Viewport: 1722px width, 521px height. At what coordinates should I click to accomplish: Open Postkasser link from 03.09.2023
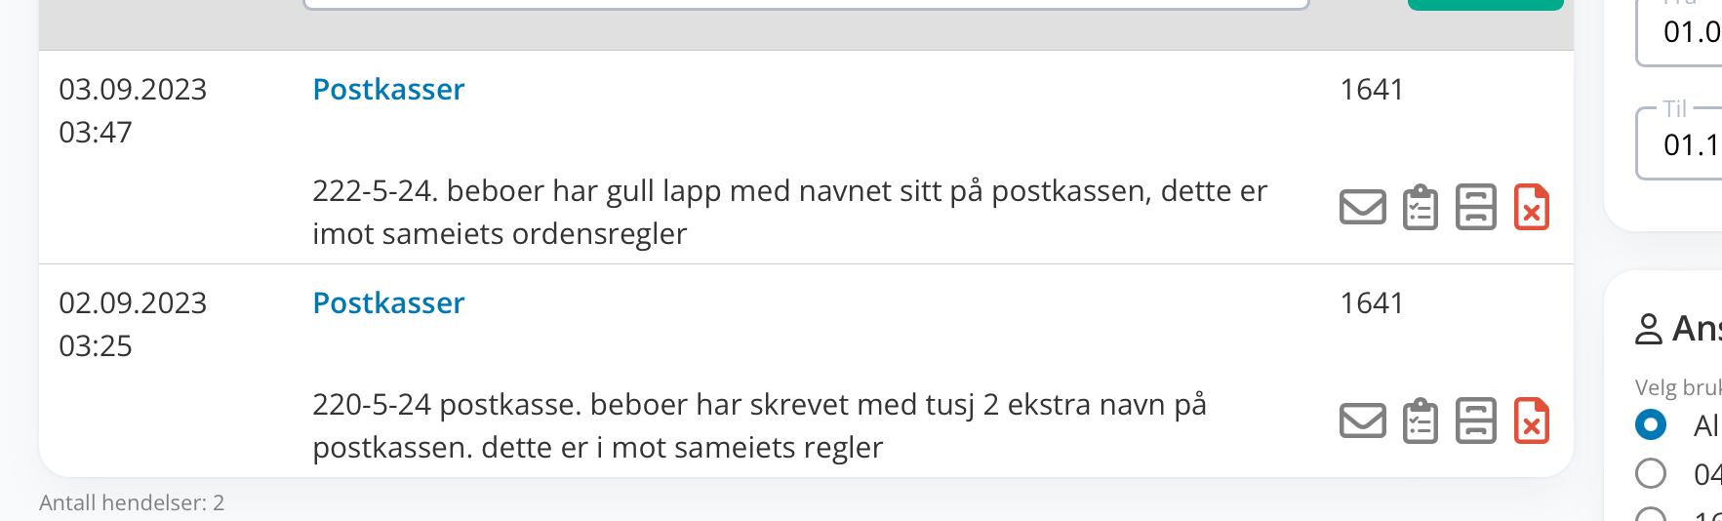click(388, 90)
